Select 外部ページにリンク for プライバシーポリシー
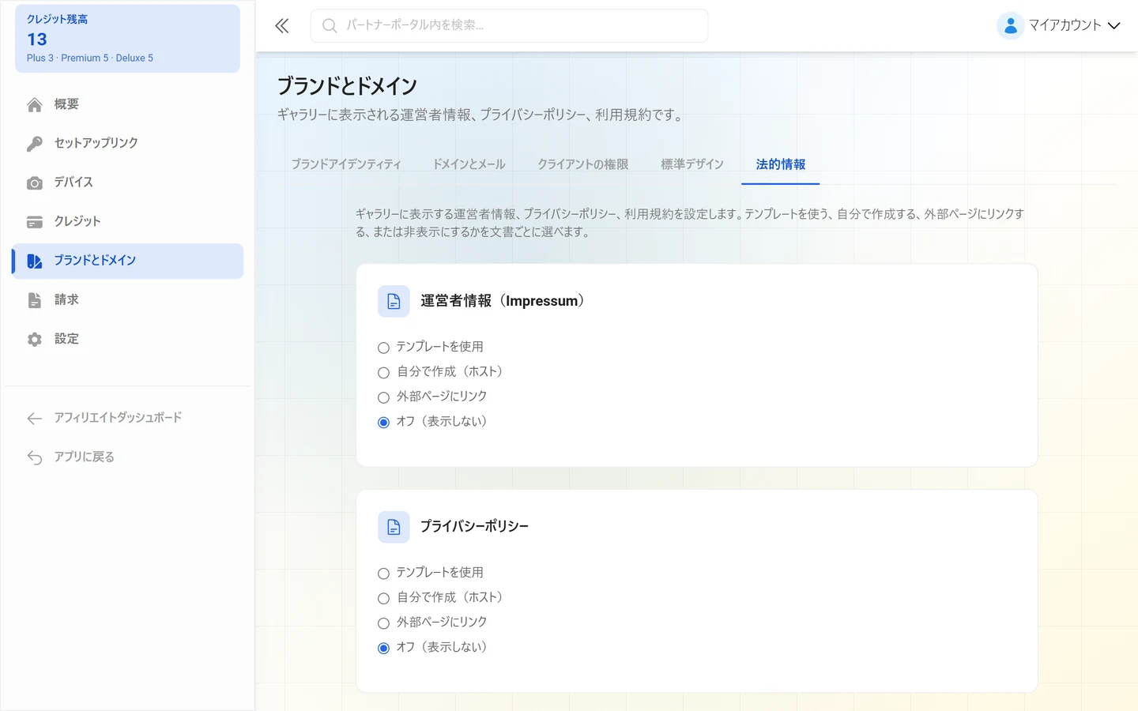The width and height of the screenshot is (1138, 711). 383,623
